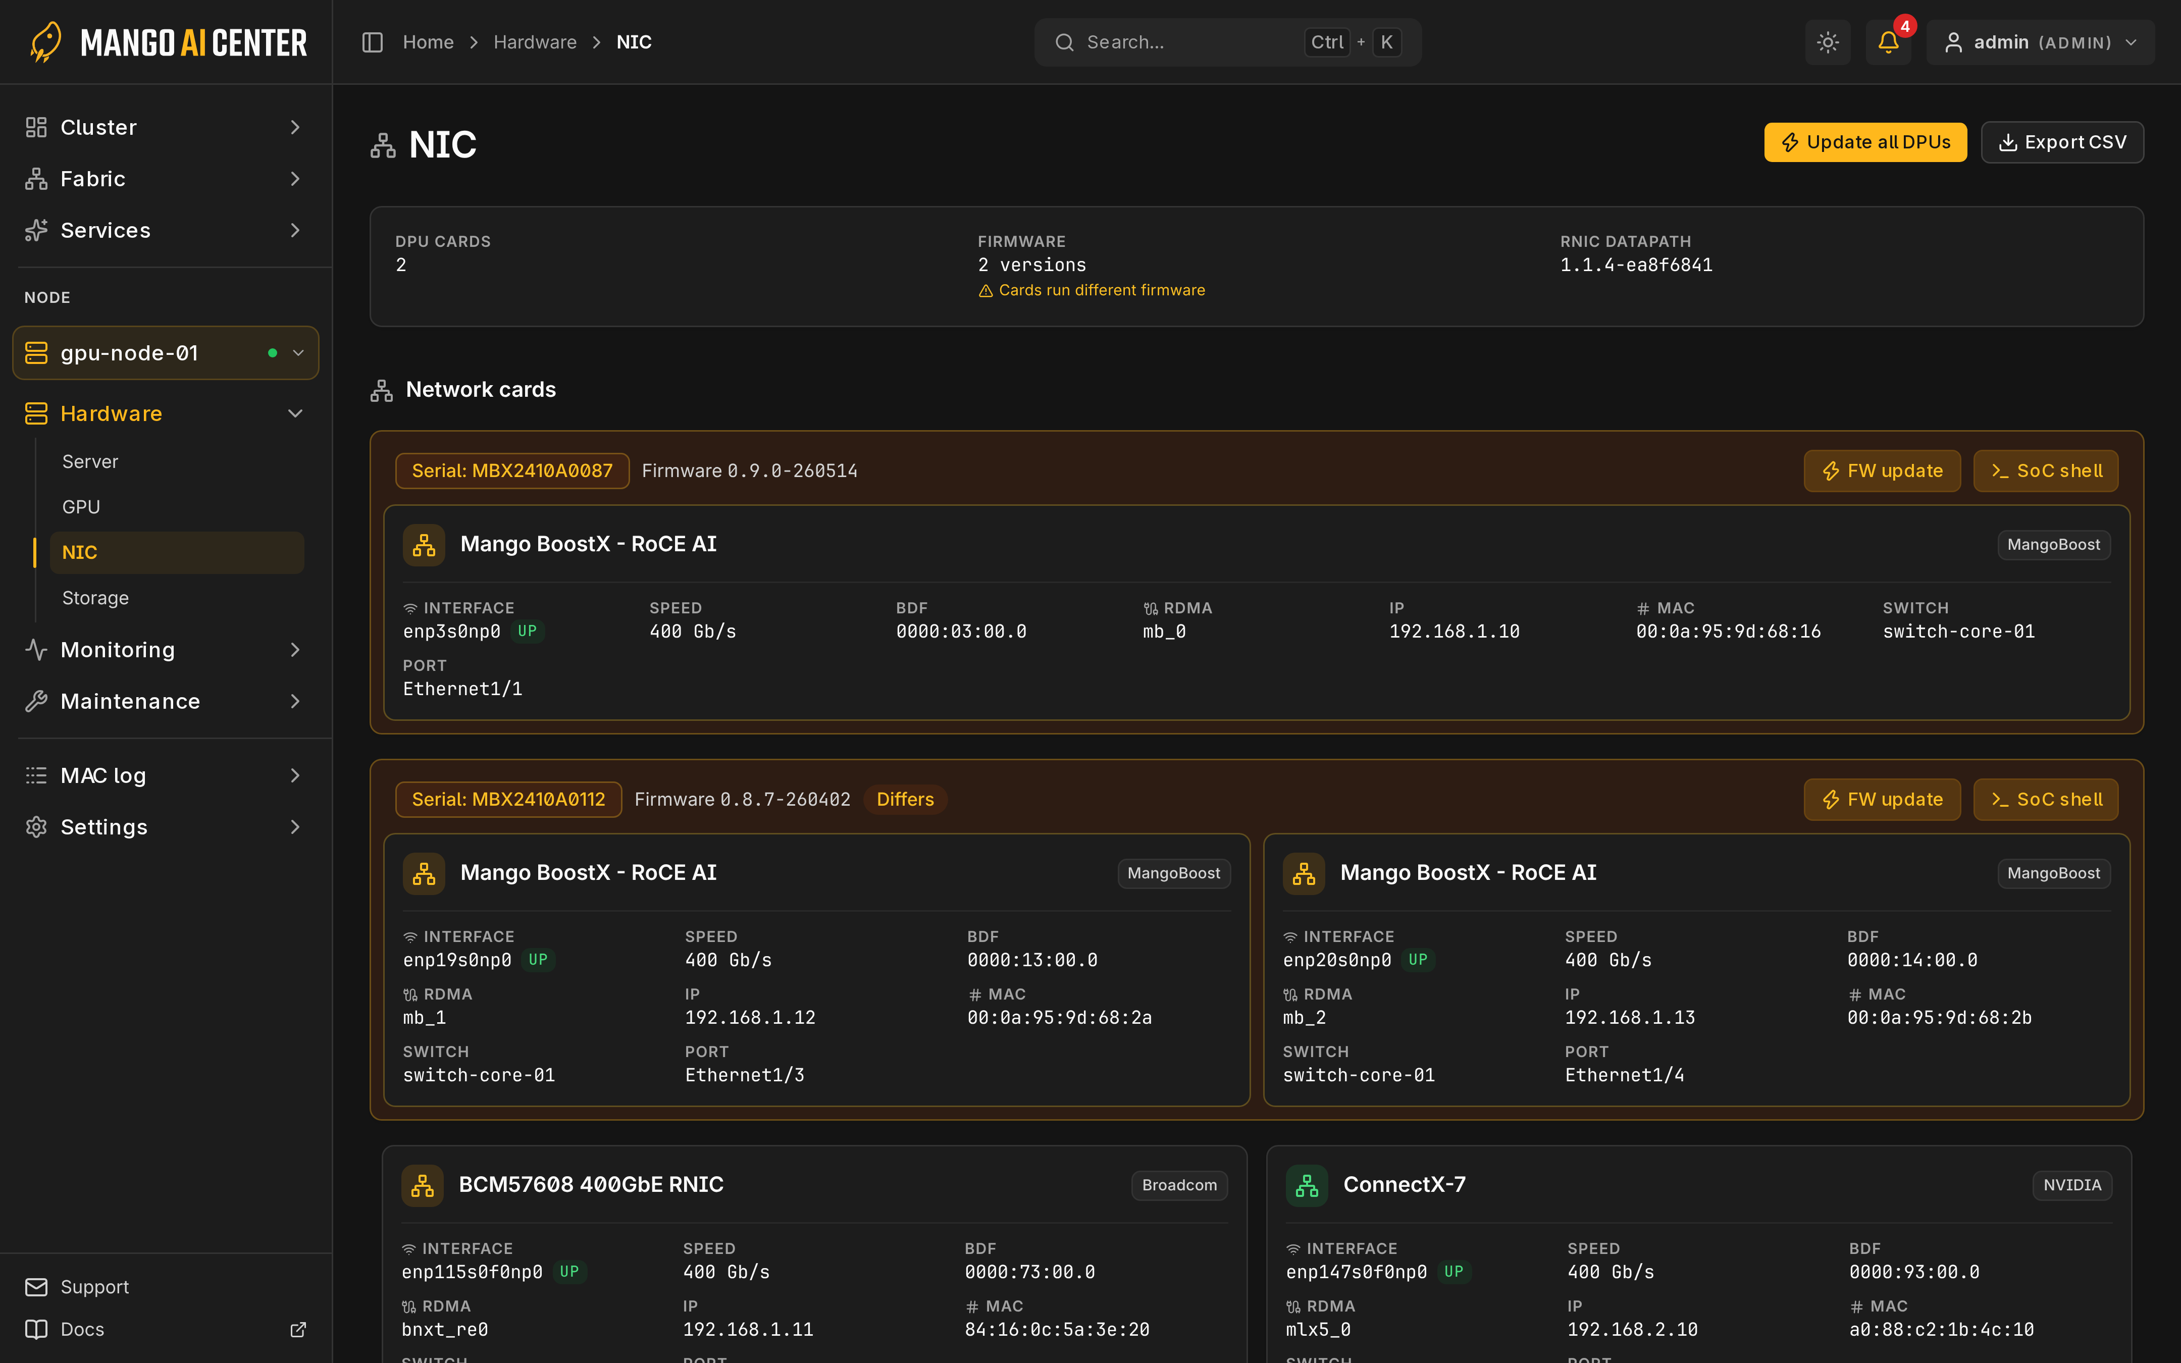Click Export CSV button
The height and width of the screenshot is (1363, 2181).
2062,142
